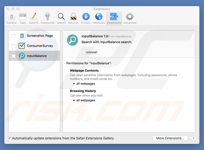Click the Browsing History heading
The height and width of the screenshot is (150, 204).
point(83,91)
